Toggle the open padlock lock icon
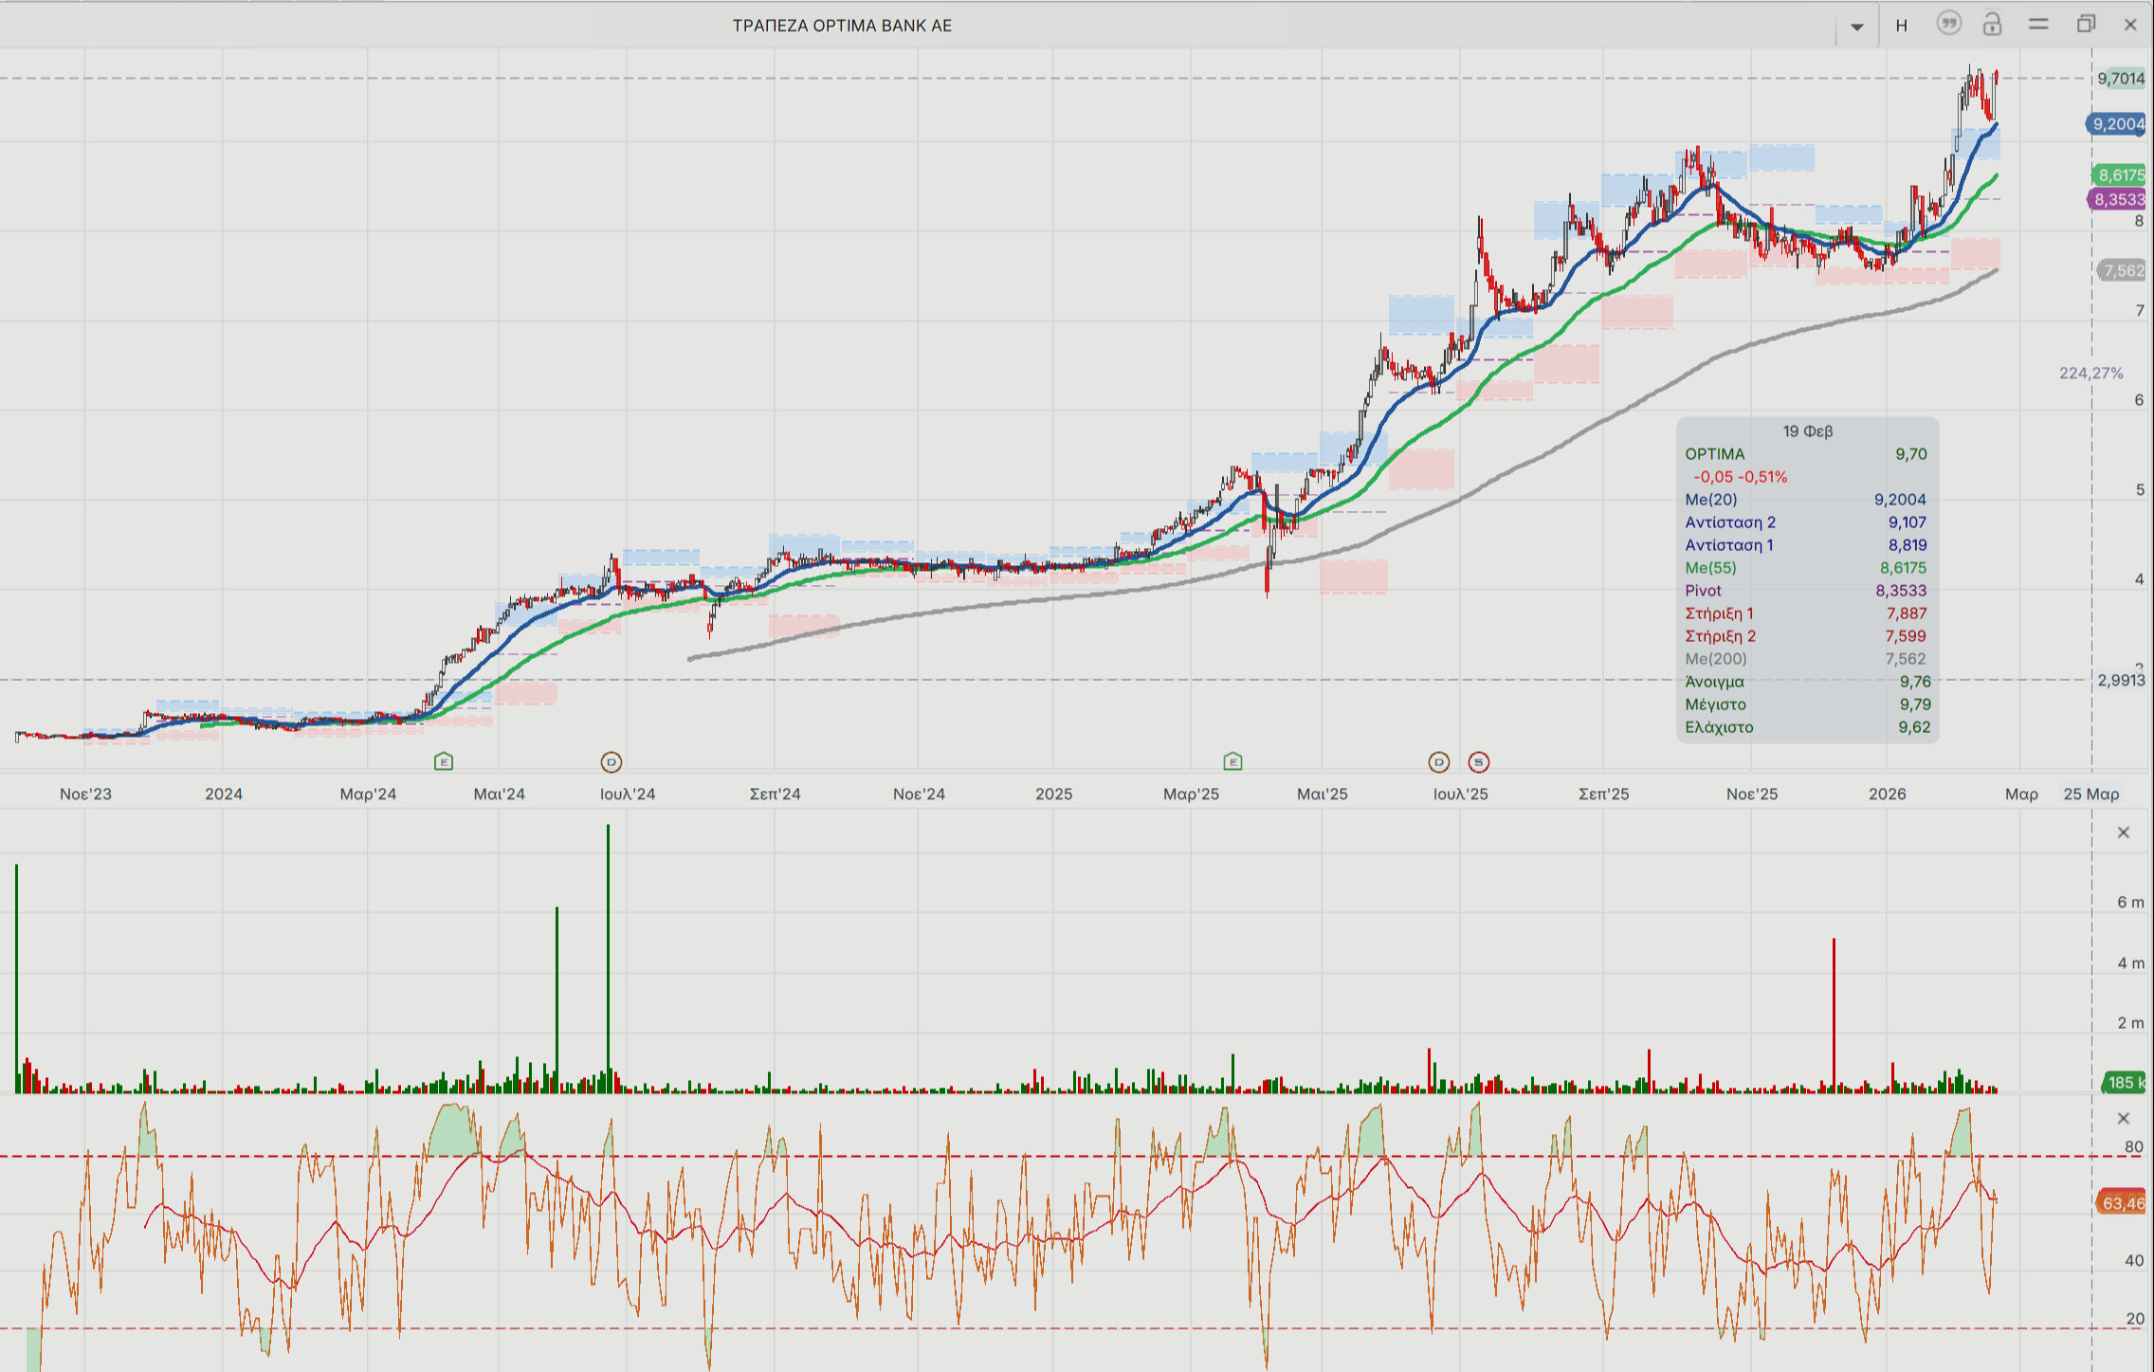Screen dimensions: 2154x1372 (x=1992, y=24)
